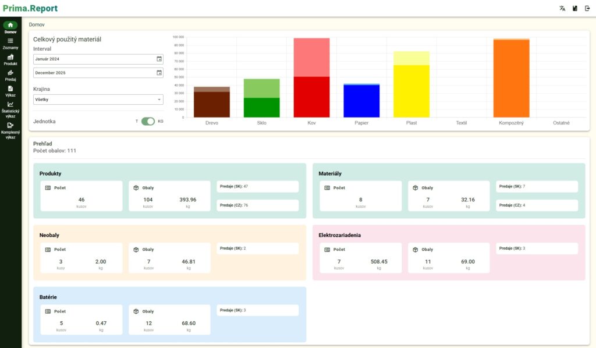Click the Prima.Report logo link
The width and height of the screenshot is (596, 348).
pyautogui.click(x=30, y=9)
